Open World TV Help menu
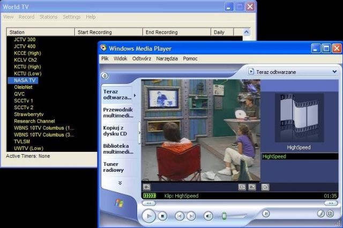This screenshot has height=228, width=343. click(91, 17)
